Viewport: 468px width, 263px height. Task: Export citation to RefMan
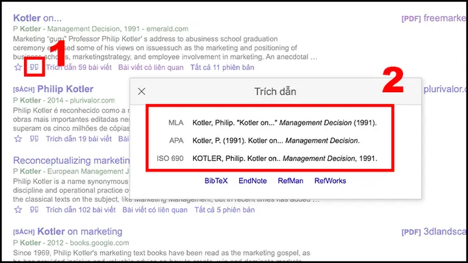tap(291, 181)
